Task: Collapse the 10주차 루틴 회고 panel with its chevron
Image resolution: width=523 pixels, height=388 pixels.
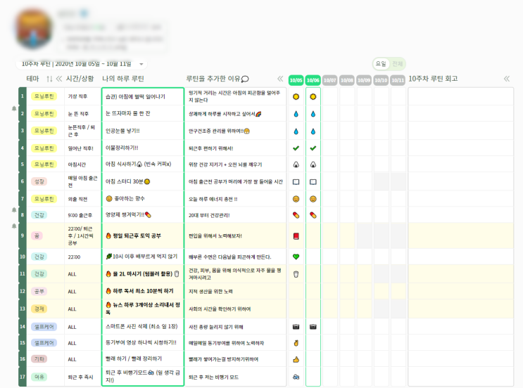Action: [507, 79]
